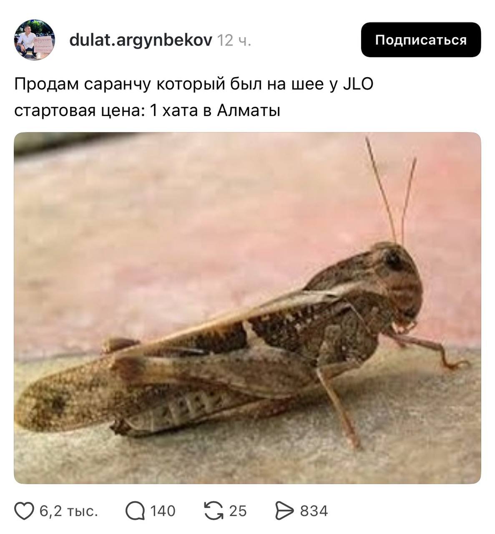Click the Подписаться follow button
Screen dimensions: 495x534
[x=421, y=40]
